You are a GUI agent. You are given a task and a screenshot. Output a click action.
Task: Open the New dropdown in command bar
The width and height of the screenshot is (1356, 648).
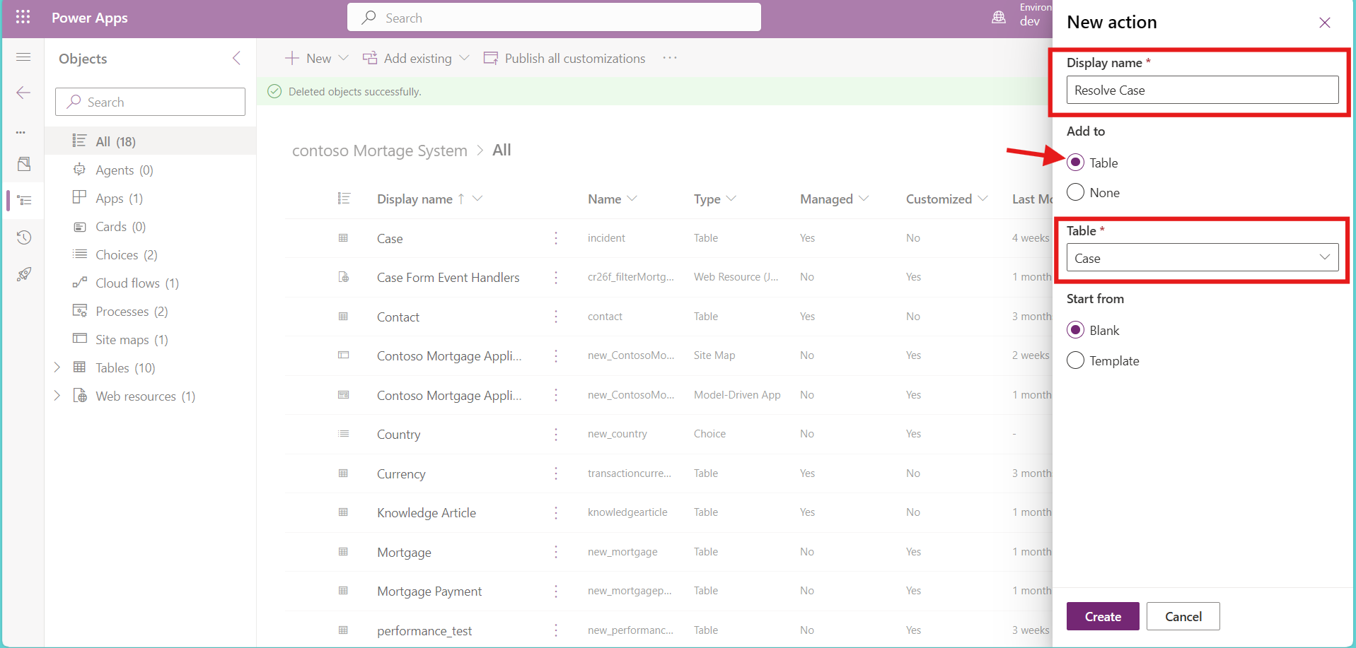coord(317,58)
